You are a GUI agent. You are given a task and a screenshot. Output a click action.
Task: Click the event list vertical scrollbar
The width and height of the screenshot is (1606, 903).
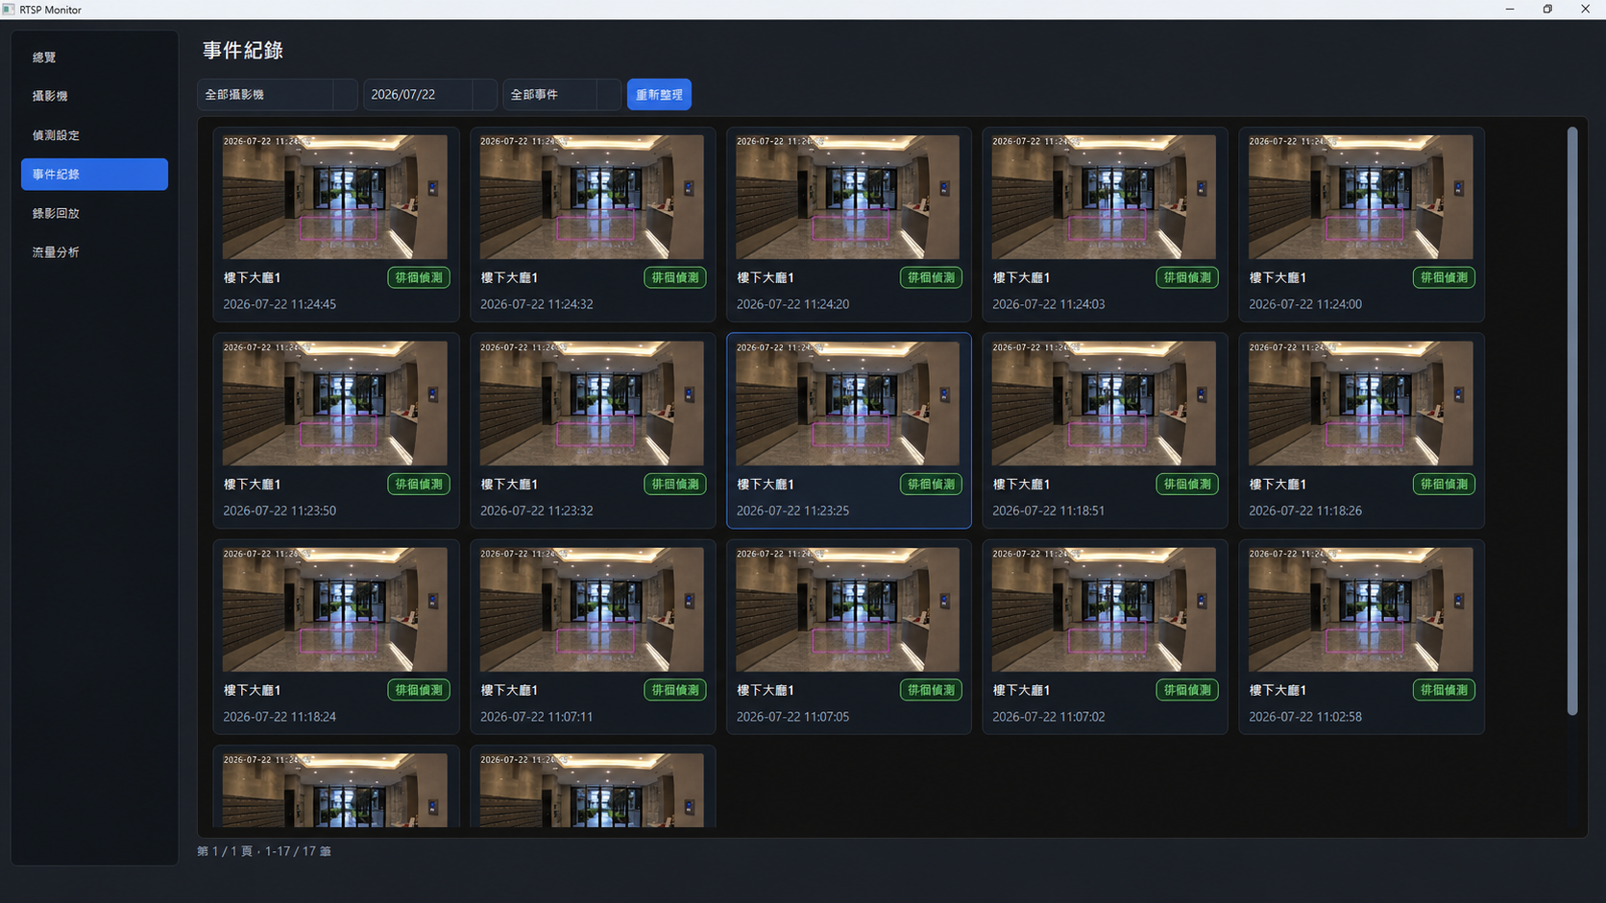[1572, 421]
